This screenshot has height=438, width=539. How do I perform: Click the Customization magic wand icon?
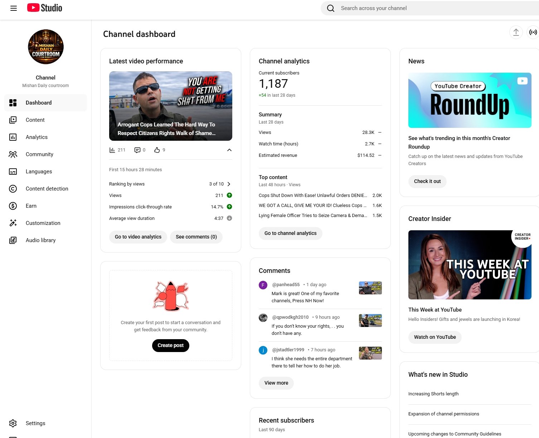pos(13,223)
